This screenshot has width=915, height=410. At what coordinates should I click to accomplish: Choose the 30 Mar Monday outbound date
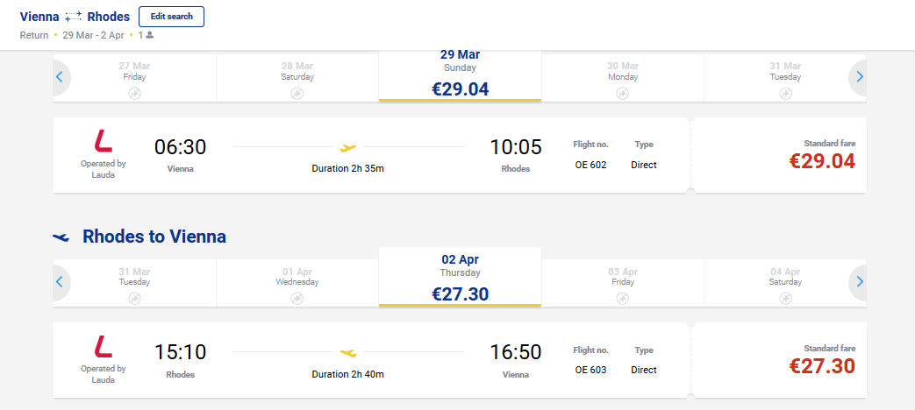tap(623, 78)
